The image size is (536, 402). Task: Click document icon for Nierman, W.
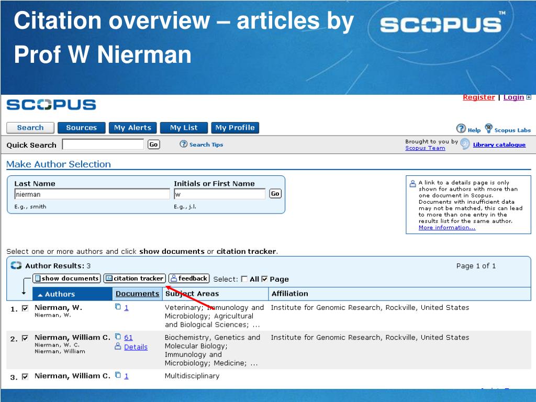tap(118, 307)
